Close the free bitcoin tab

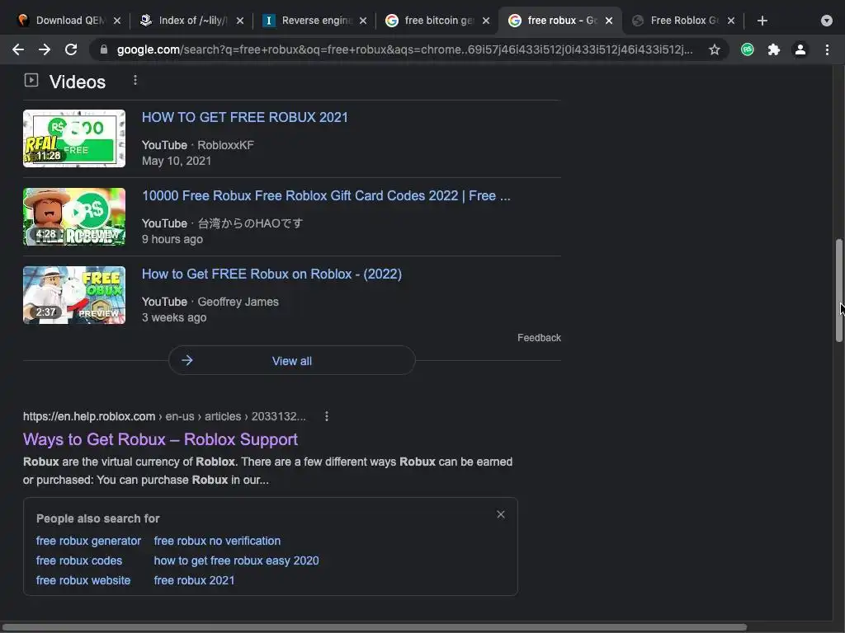pos(485,21)
